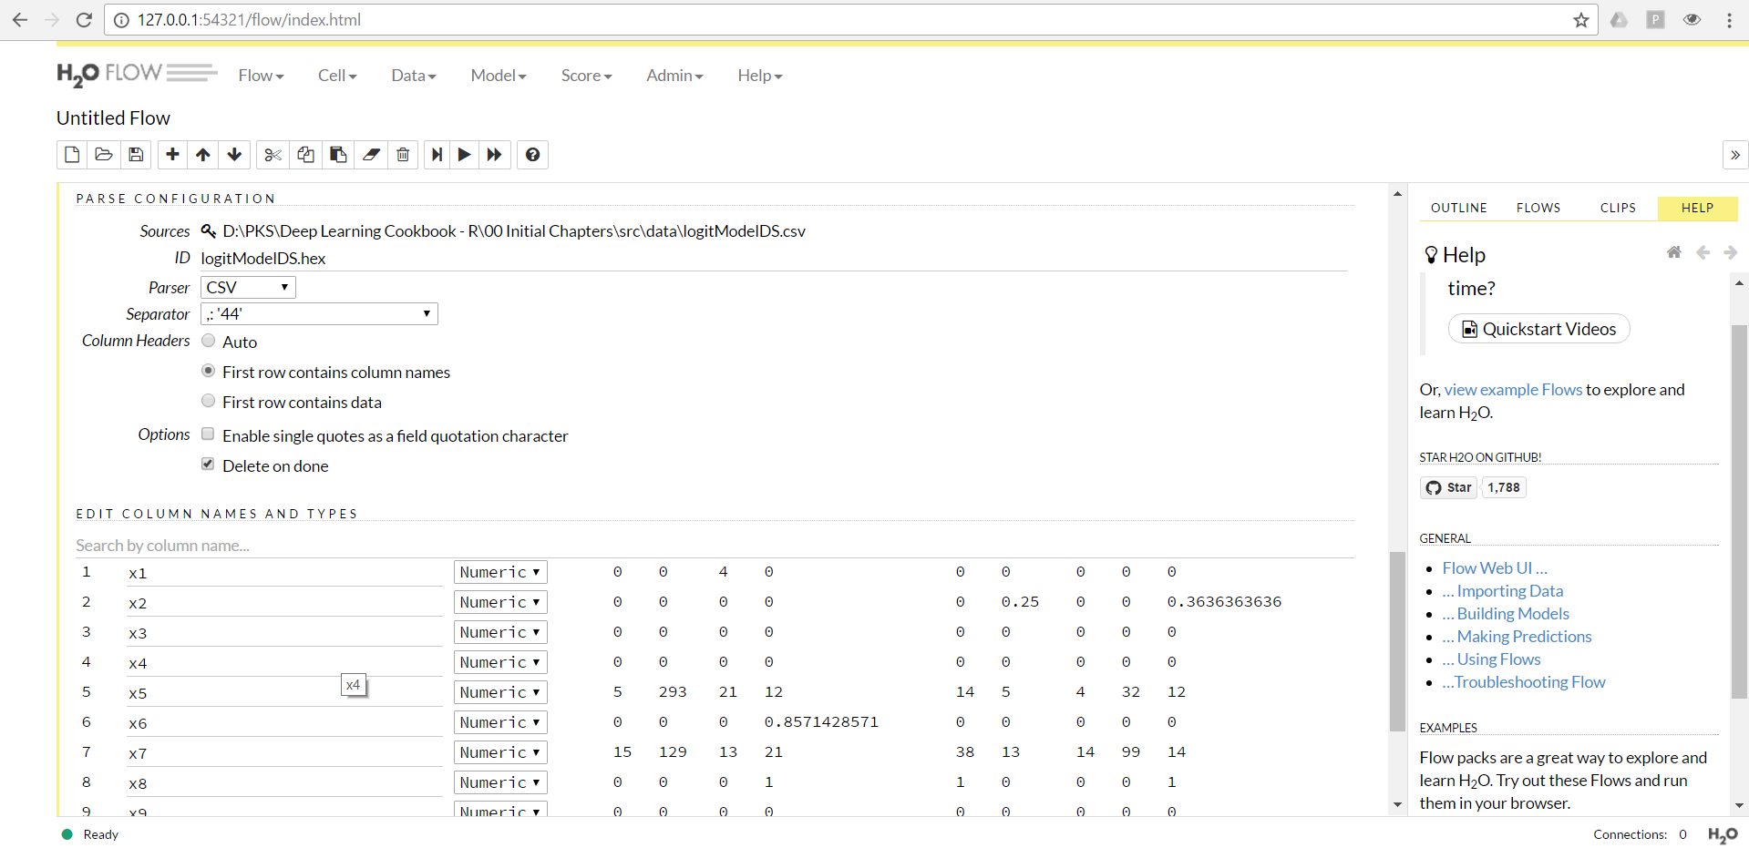Open the Cell menu
1749x848 pixels.
click(x=337, y=76)
